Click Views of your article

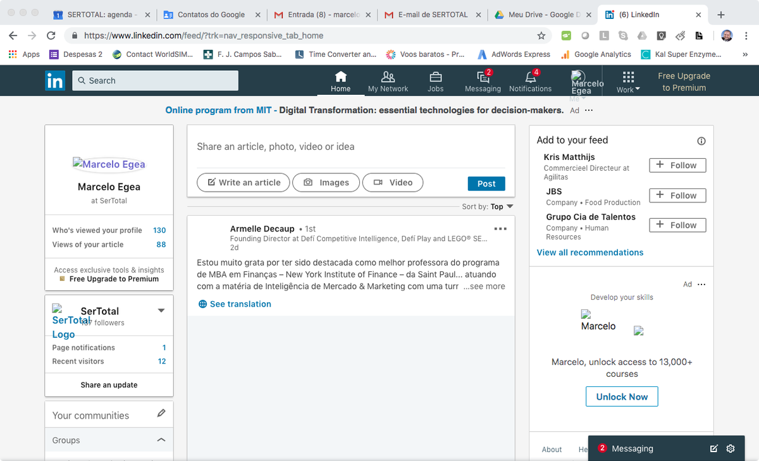[x=109, y=245]
